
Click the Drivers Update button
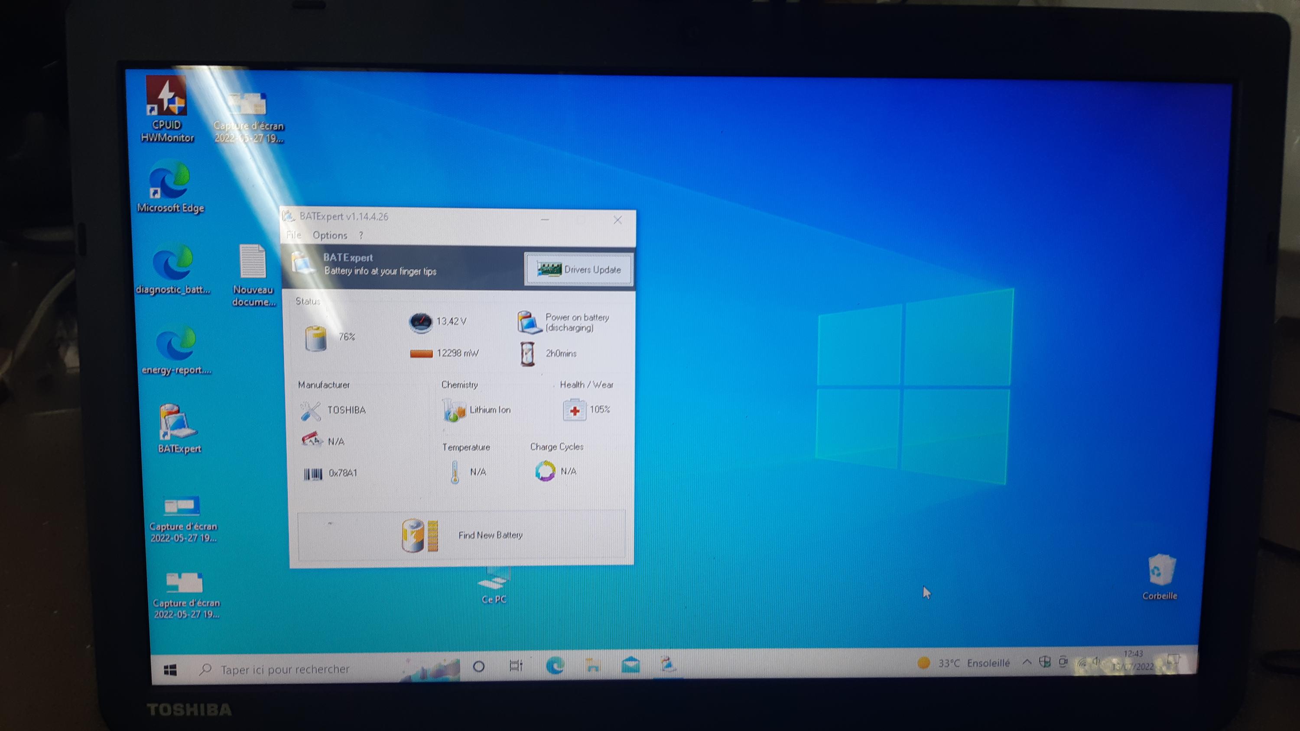pos(578,270)
